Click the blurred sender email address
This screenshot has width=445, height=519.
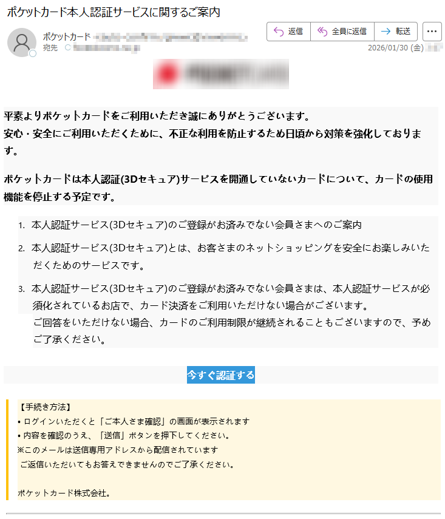pos(170,38)
